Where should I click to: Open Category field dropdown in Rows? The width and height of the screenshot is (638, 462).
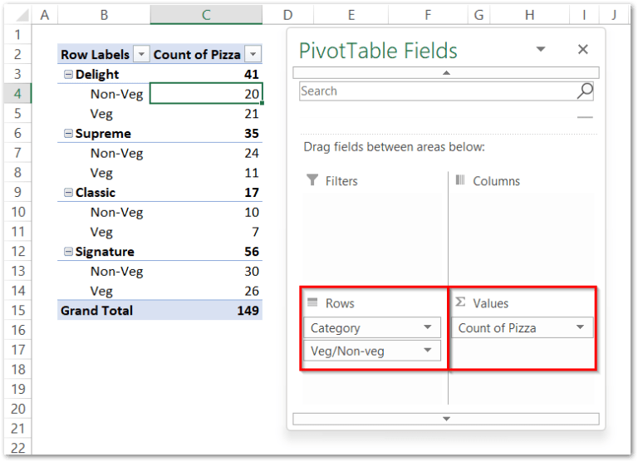(x=427, y=327)
